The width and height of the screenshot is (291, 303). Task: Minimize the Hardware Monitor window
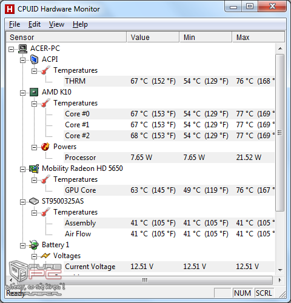[233, 7]
